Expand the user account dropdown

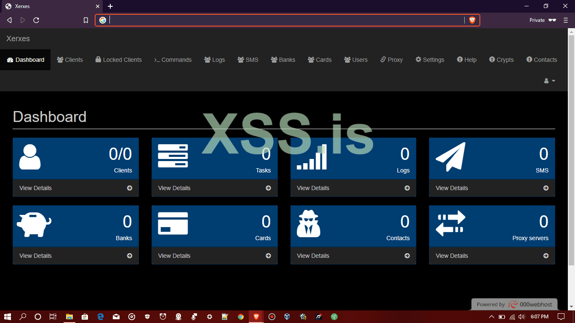550,81
